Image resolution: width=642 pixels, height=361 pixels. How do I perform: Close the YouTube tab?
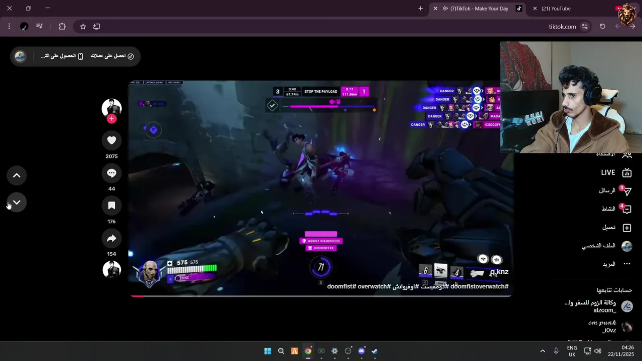click(x=535, y=9)
